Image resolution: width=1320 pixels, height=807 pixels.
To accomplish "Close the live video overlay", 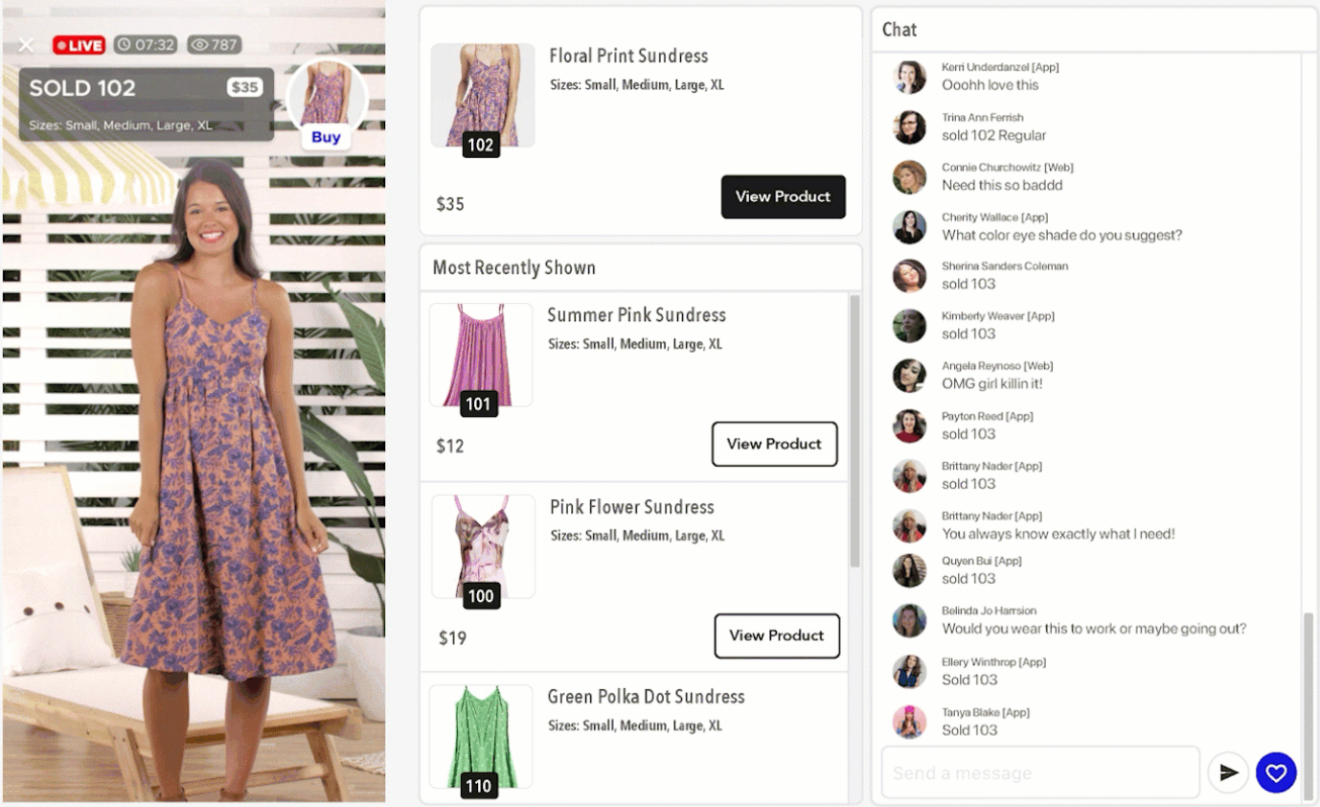I will [x=26, y=45].
